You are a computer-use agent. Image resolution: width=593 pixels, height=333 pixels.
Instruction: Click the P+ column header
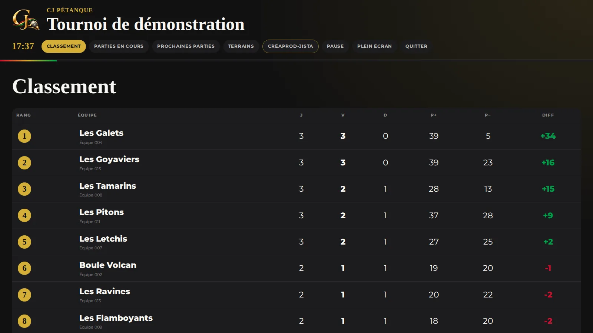coord(434,115)
